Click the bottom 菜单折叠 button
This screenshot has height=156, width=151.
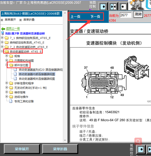click(60, 149)
